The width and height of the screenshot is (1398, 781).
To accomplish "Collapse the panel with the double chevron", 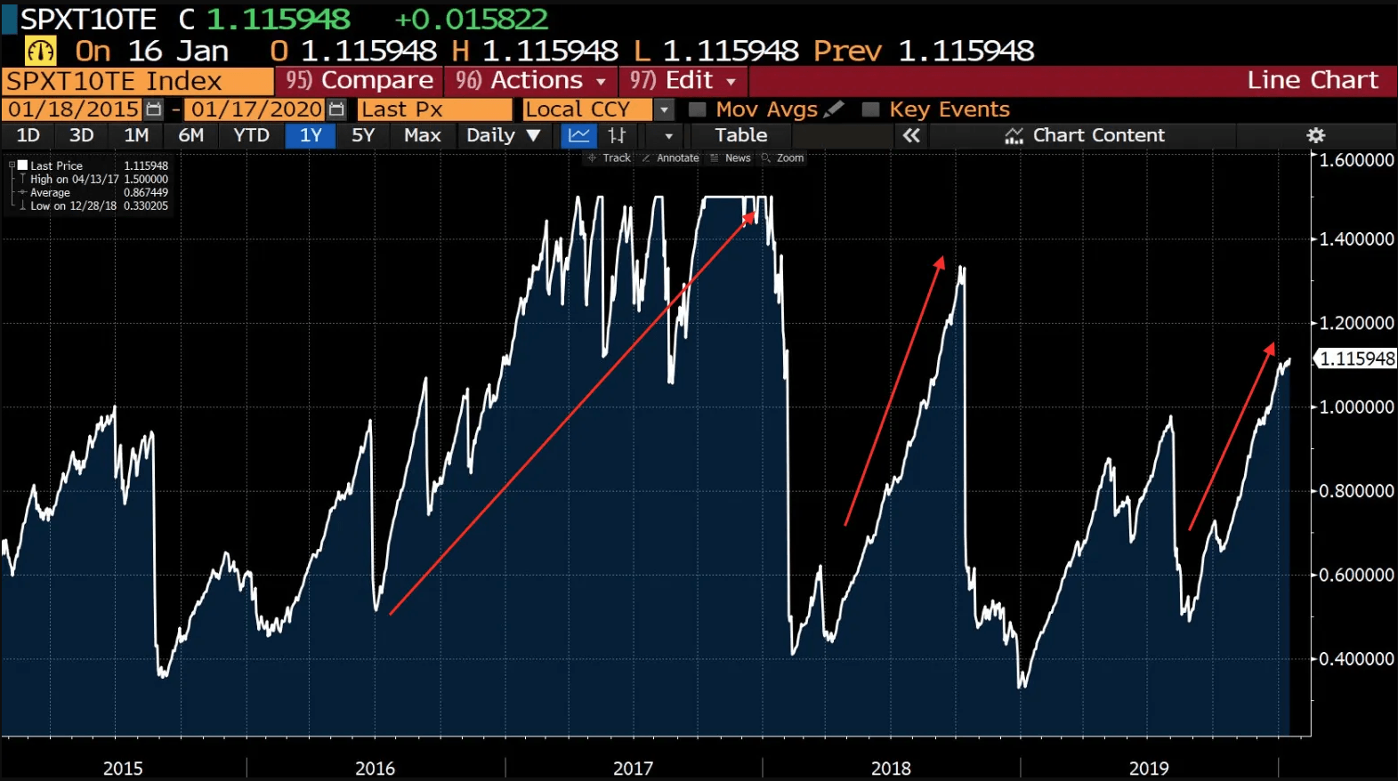I will 911,135.
